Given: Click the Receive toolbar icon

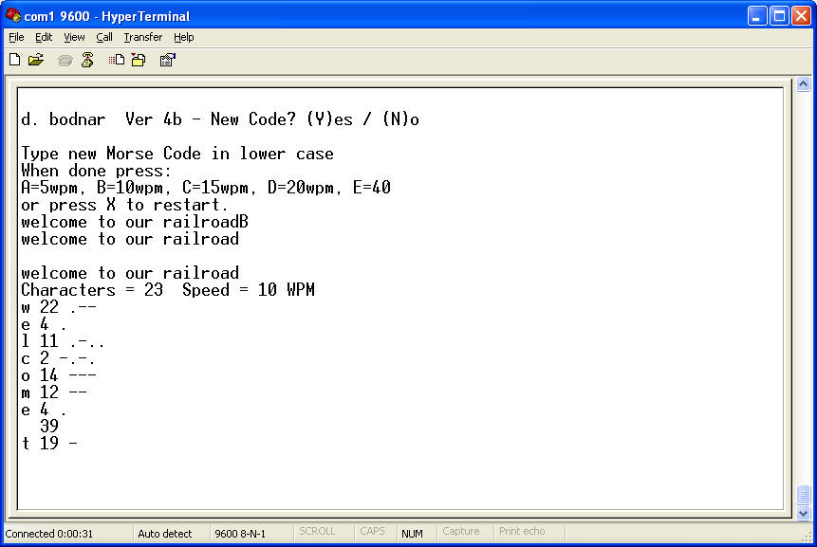Looking at the screenshot, I should coord(139,60).
